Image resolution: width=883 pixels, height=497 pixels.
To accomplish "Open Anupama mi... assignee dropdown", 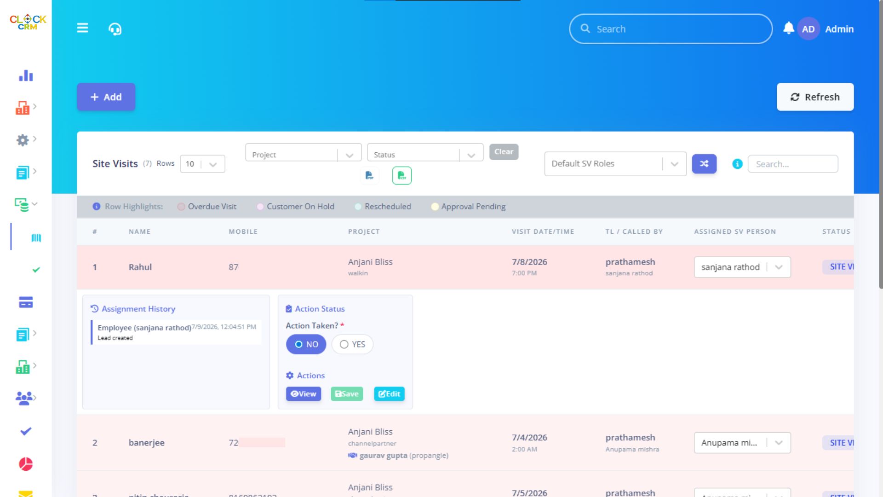I will click(x=742, y=443).
